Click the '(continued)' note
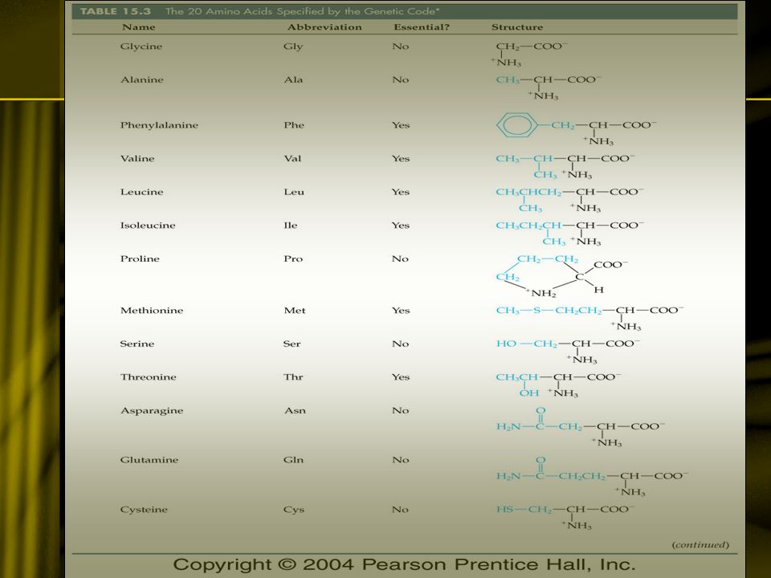771x578 pixels. click(700, 544)
